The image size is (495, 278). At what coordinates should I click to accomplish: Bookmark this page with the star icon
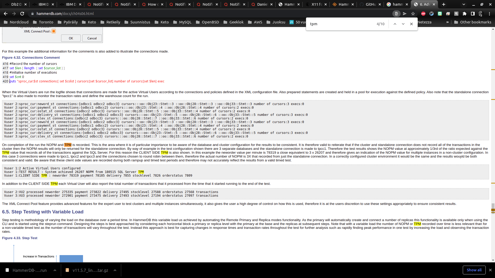coord(413,14)
